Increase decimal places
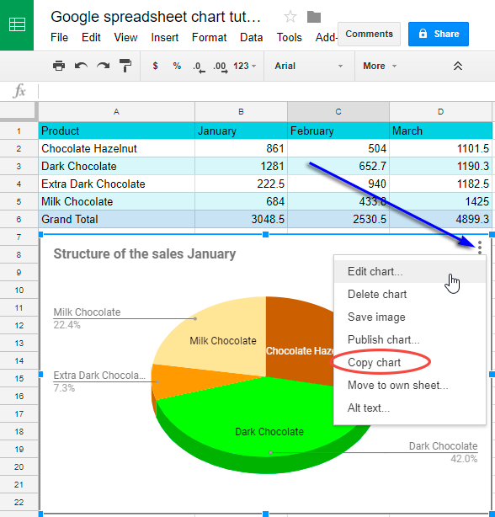The image size is (495, 517). point(221,67)
